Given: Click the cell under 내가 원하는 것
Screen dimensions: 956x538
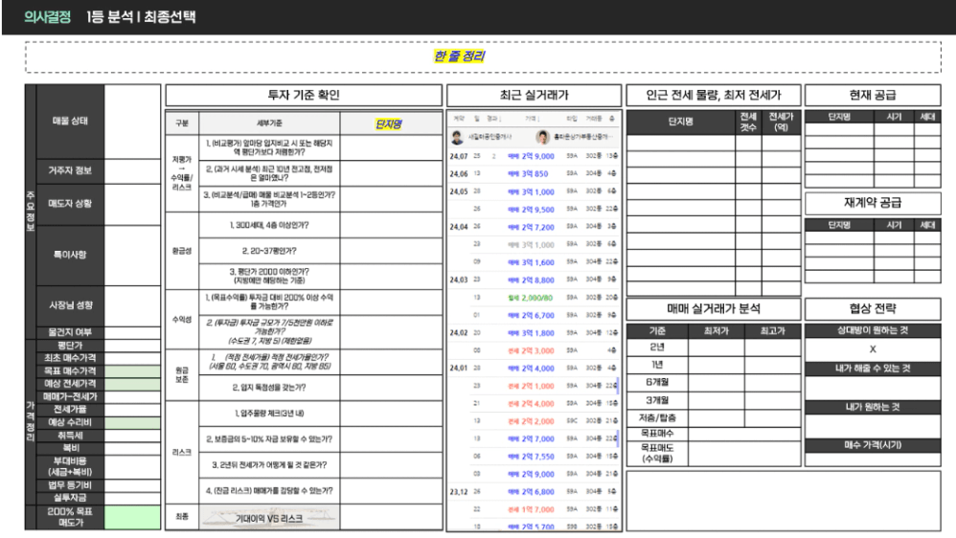Looking at the screenshot, I should [873, 427].
